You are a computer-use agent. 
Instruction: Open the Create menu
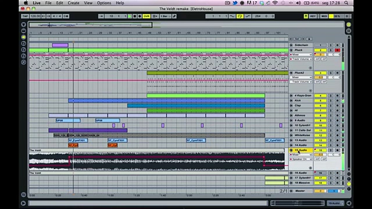tap(74, 3)
